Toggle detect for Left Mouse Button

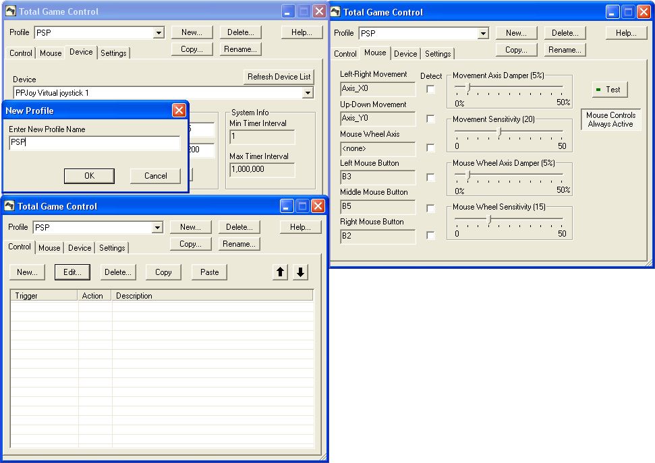point(430,177)
